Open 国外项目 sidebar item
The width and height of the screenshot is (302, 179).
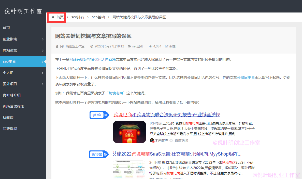click(23, 84)
